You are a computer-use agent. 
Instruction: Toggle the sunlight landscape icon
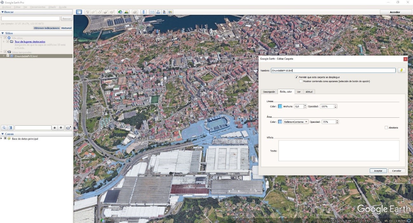coord(127,12)
